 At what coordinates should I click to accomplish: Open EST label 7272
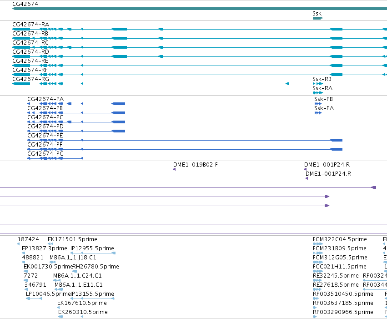(x=31, y=276)
